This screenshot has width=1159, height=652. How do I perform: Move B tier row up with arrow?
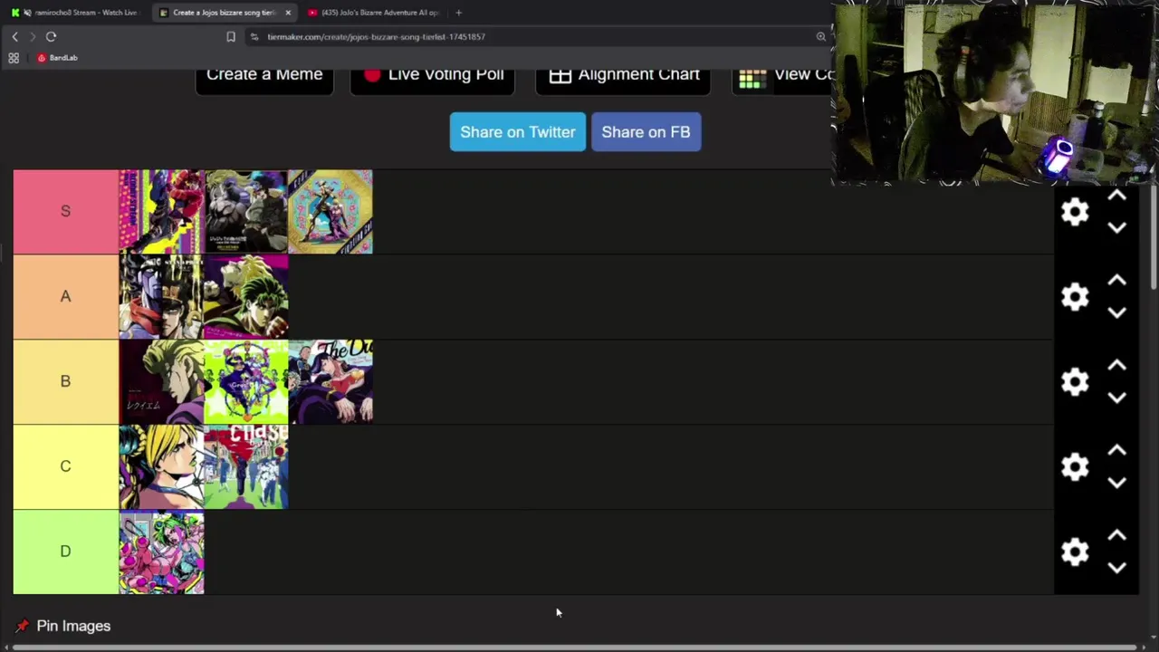coord(1116,366)
